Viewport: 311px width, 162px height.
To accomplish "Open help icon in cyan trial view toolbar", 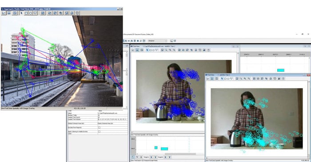I will [x=283, y=79].
